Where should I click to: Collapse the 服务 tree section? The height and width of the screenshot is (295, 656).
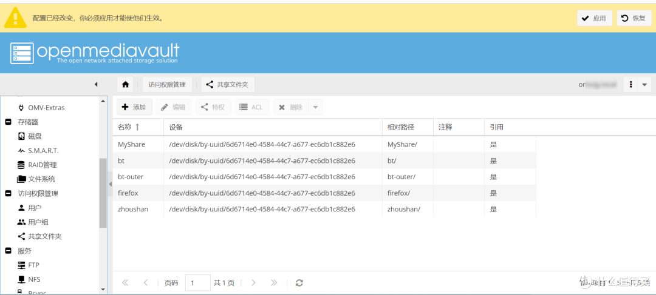pyautogui.click(x=8, y=251)
